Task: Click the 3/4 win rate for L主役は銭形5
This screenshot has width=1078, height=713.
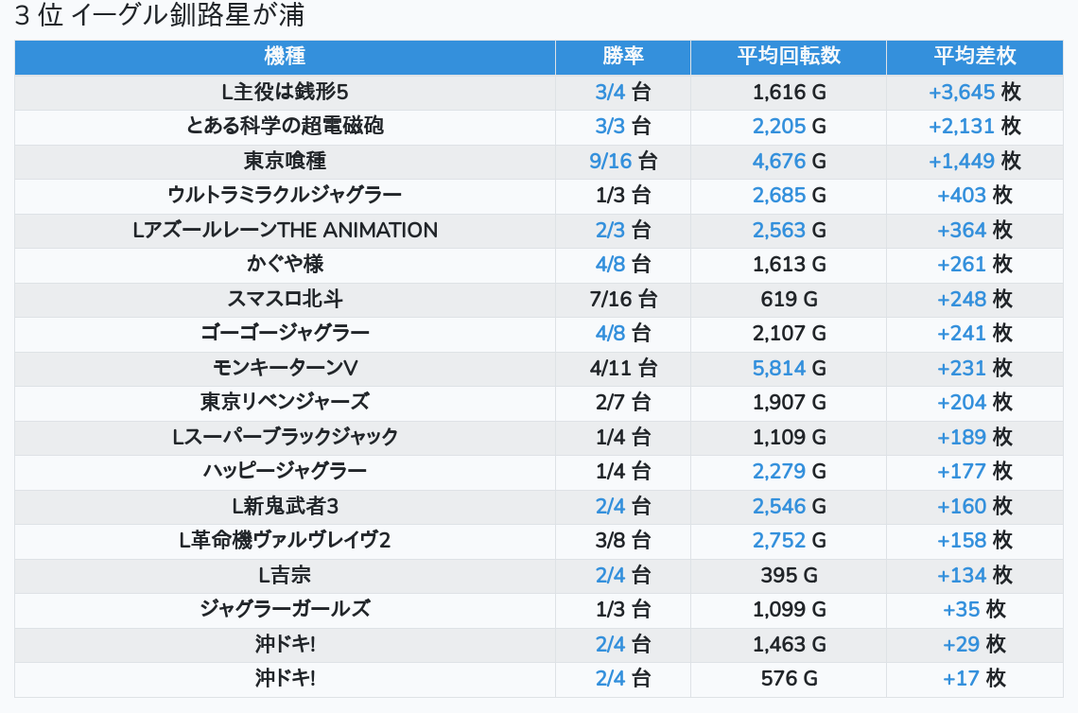Action: click(x=611, y=92)
